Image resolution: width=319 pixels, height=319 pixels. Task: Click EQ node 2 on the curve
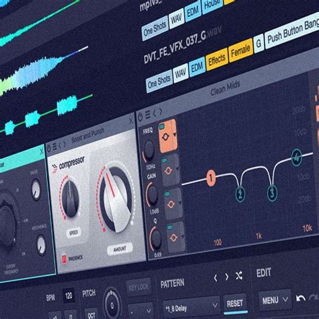pyautogui.click(x=240, y=194)
